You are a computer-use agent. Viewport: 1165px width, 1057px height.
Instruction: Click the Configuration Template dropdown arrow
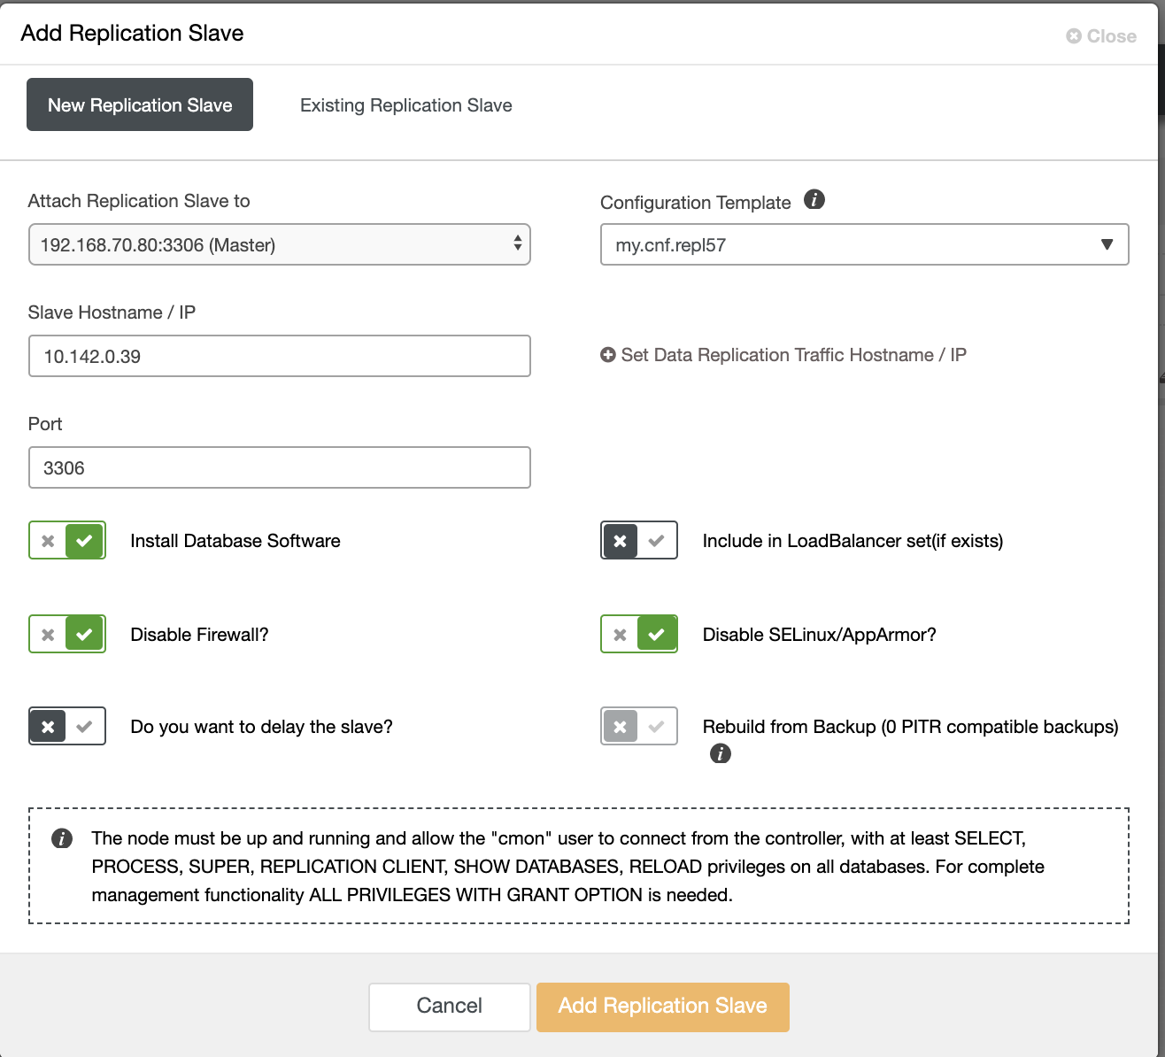(x=1107, y=244)
